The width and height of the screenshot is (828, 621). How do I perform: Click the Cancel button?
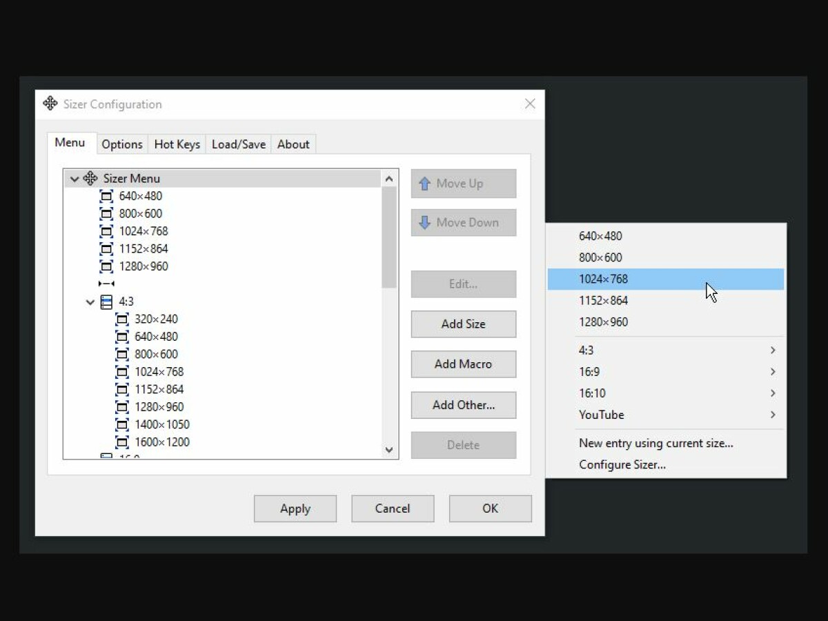click(x=393, y=509)
